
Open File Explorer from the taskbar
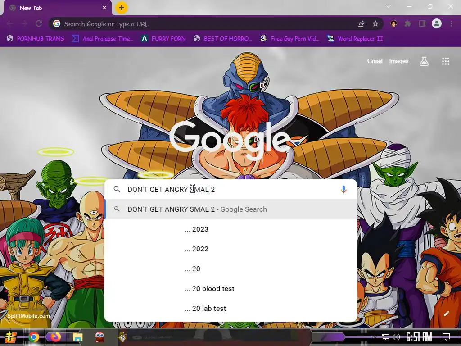tap(78, 337)
